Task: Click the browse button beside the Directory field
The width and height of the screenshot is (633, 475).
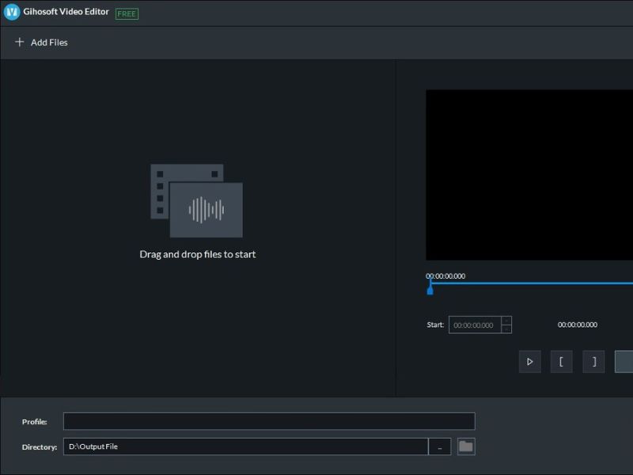Action: (x=440, y=446)
